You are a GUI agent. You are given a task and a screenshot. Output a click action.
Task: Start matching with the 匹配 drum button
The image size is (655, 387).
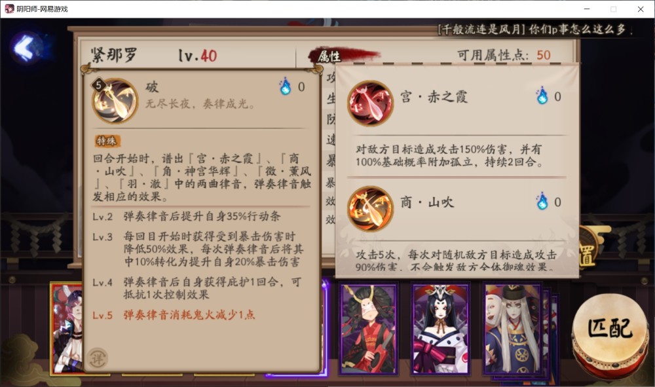click(x=610, y=334)
